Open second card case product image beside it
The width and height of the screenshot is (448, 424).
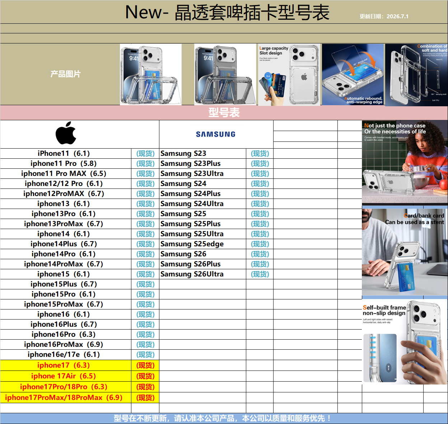pyautogui.click(x=225, y=74)
